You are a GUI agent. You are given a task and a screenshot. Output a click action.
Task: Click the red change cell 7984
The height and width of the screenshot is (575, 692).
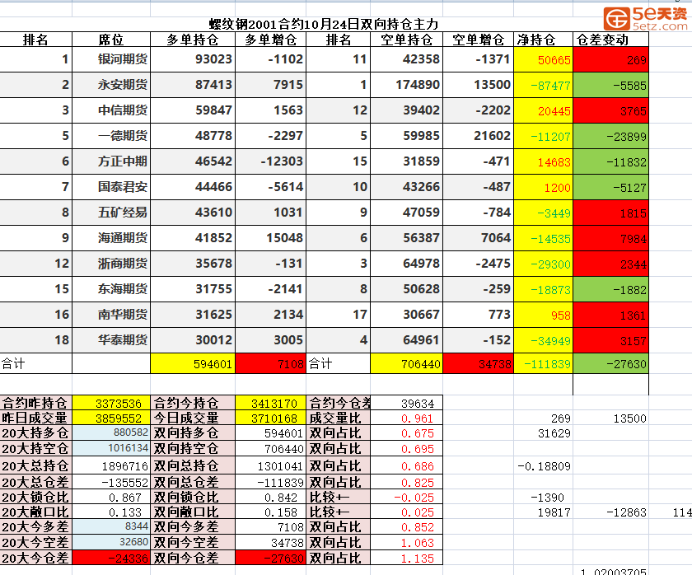pos(610,238)
